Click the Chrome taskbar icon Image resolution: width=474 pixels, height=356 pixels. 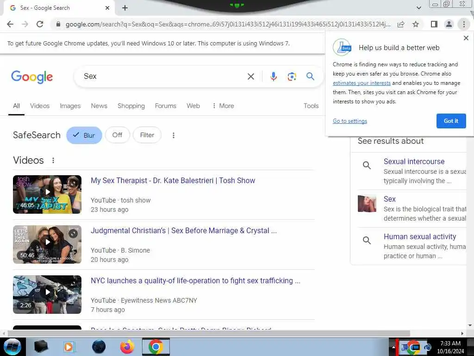click(156, 347)
